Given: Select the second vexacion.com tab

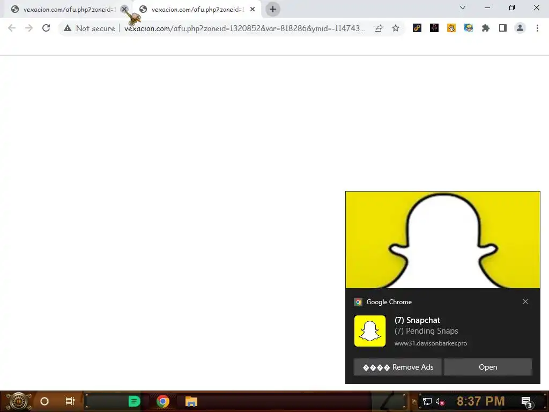Looking at the screenshot, I should (x=196, y=10).
